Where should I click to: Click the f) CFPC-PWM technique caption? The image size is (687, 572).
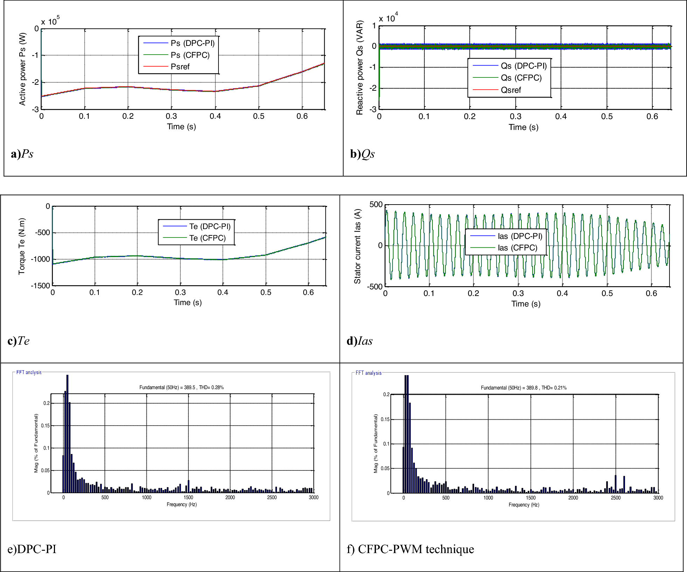[x=410, y=549]
